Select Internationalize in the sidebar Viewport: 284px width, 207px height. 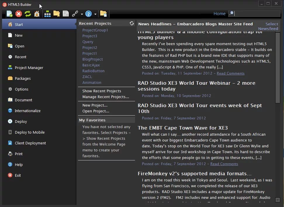pos(39,111)
